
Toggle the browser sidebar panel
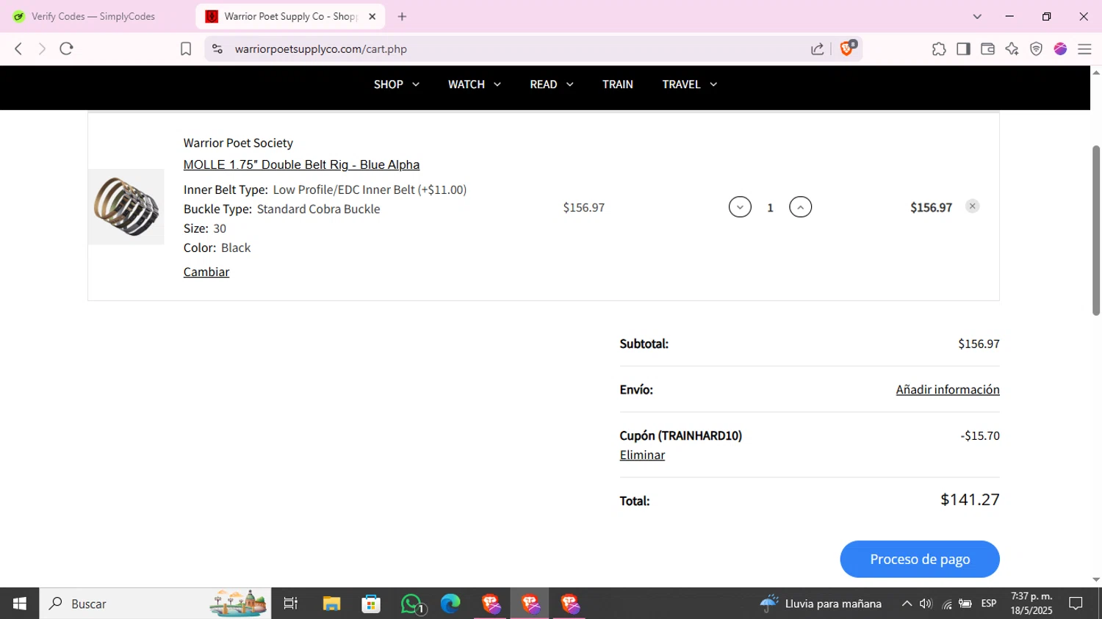pyautogui.click(x=963, y=48)
